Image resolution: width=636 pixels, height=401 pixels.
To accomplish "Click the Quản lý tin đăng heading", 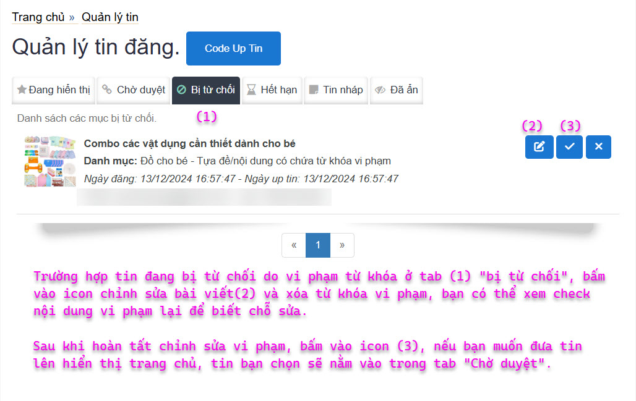I will [x=96, y=47].
